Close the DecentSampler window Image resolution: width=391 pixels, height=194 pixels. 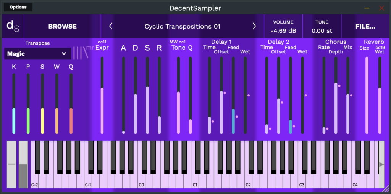(x=382, y=8)
